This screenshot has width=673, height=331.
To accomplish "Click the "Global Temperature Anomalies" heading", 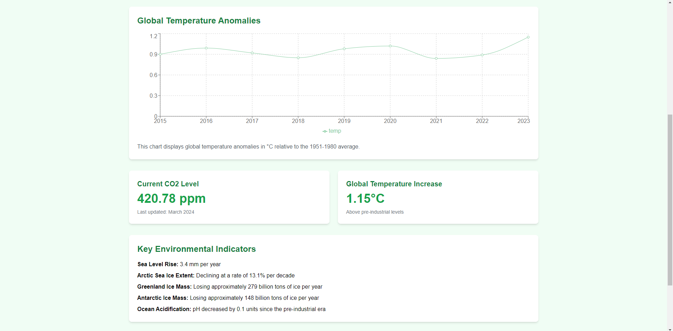I will pos(199,21).
